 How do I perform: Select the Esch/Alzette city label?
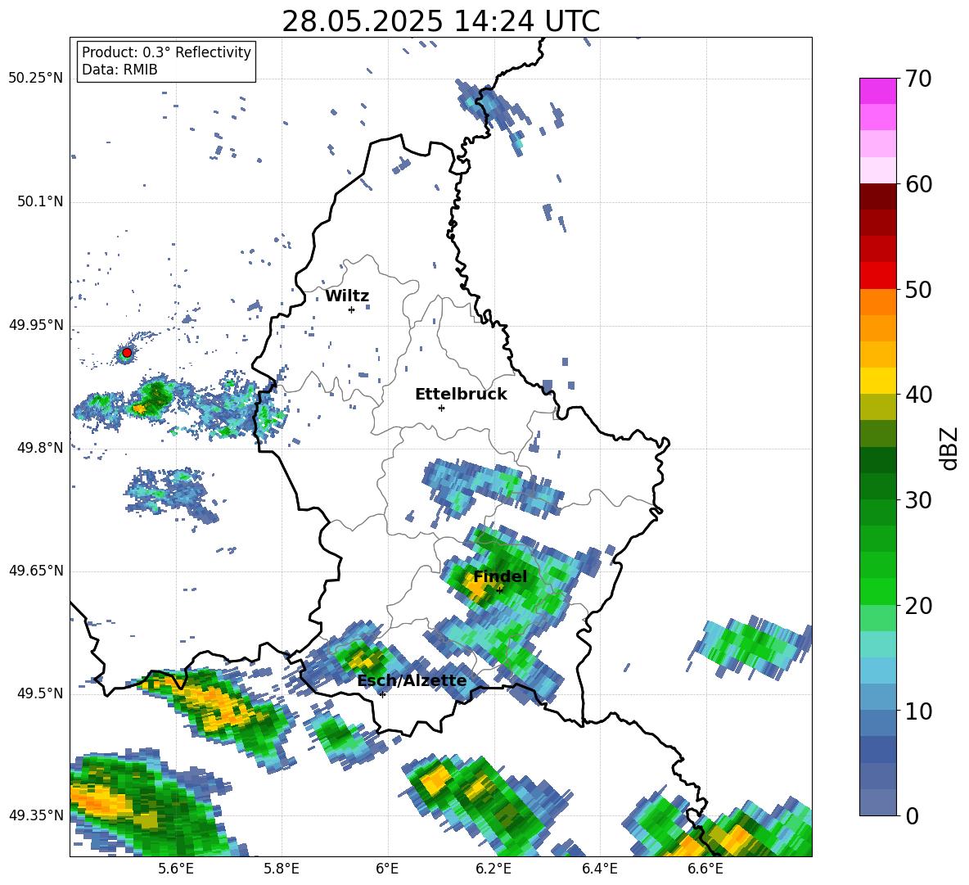click(x=412, y=681)
